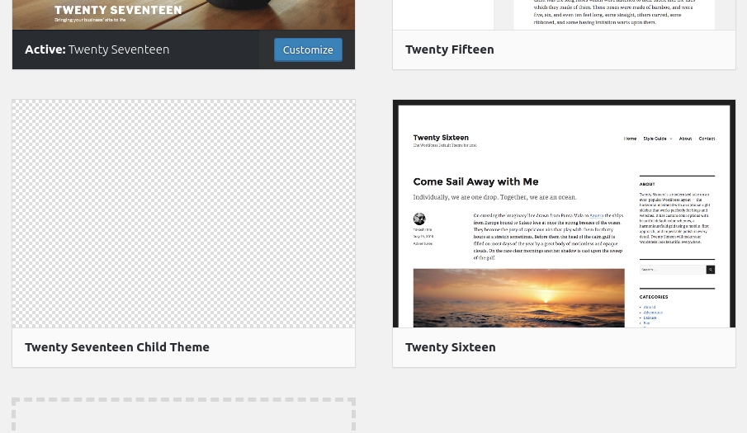The height and width of the screenshot is (433, 747).
Task: Select the Twenty Sixteen theme name label
Action: (450, 347)
